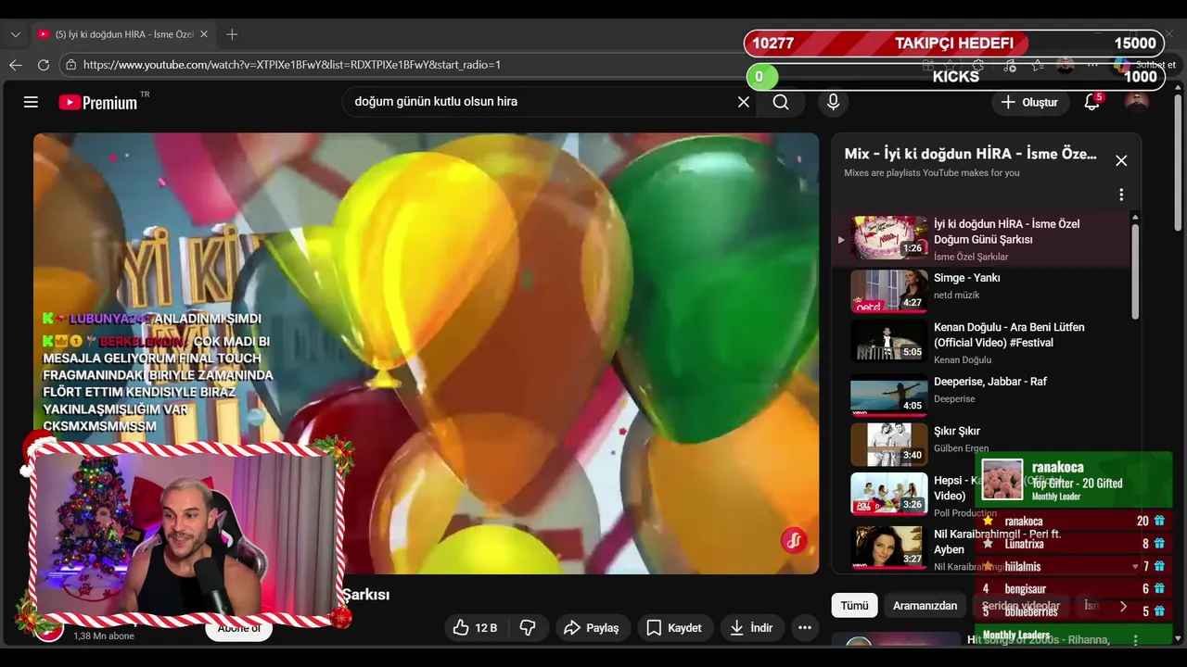Image resolution: width=1187 pixels, height=667 pixels.
Task: Open browser tab list dropdown arrow
Action: (x=15, y=34)
